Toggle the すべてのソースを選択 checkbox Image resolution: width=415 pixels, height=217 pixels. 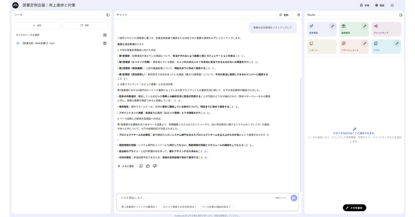[105, 35]
